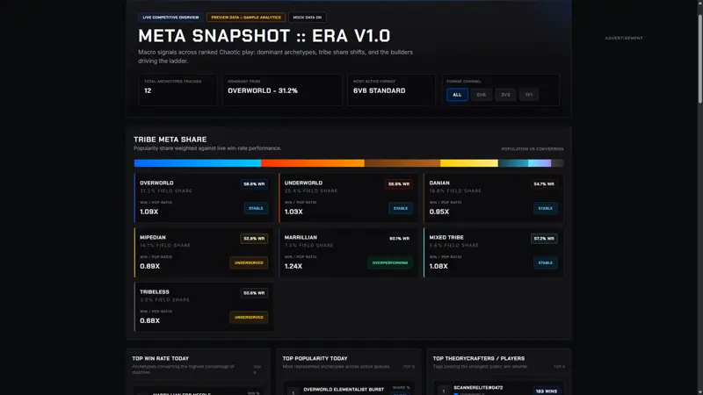Click the 60.1% WR badge on Marrillian
Viewport: 703px width, 395px height.
point(399,239)
